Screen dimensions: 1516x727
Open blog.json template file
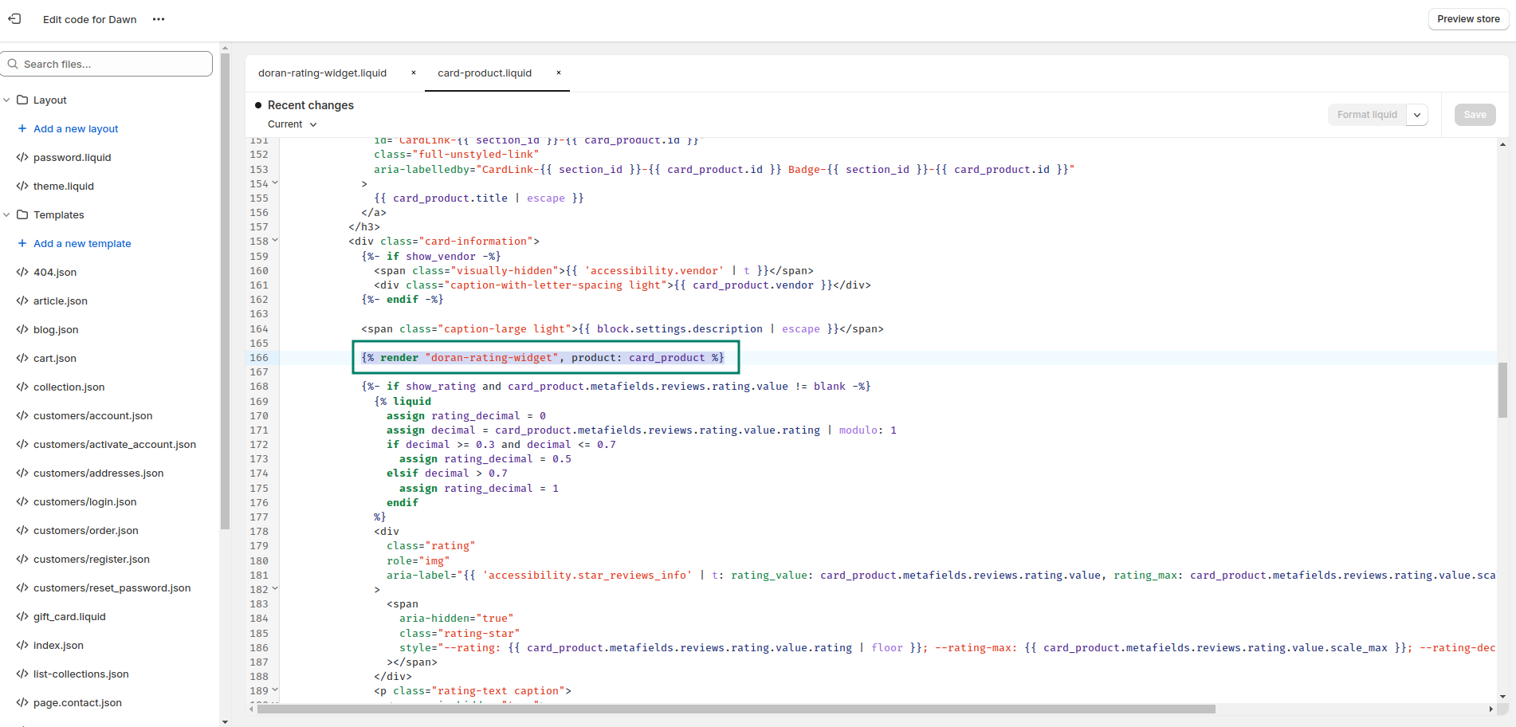56,330
